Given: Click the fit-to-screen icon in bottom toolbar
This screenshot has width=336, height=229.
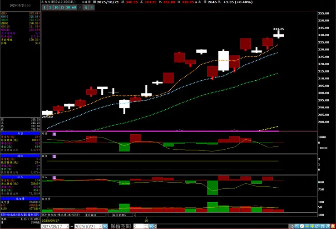Looking at the screenshot, I should [x=322, y=226].
